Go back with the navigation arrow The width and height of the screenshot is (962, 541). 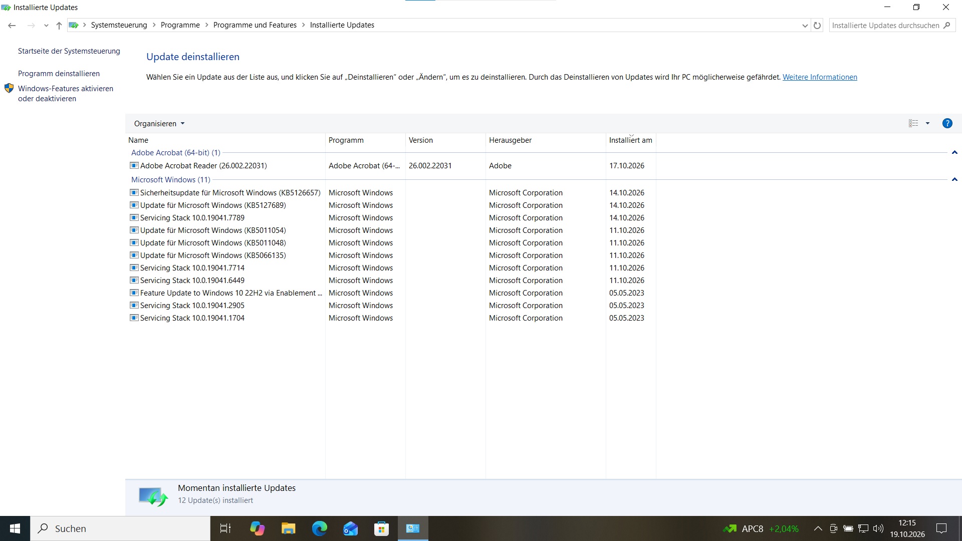point(12,26)
